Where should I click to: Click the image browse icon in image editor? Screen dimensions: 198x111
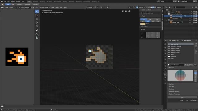[16, 7]
